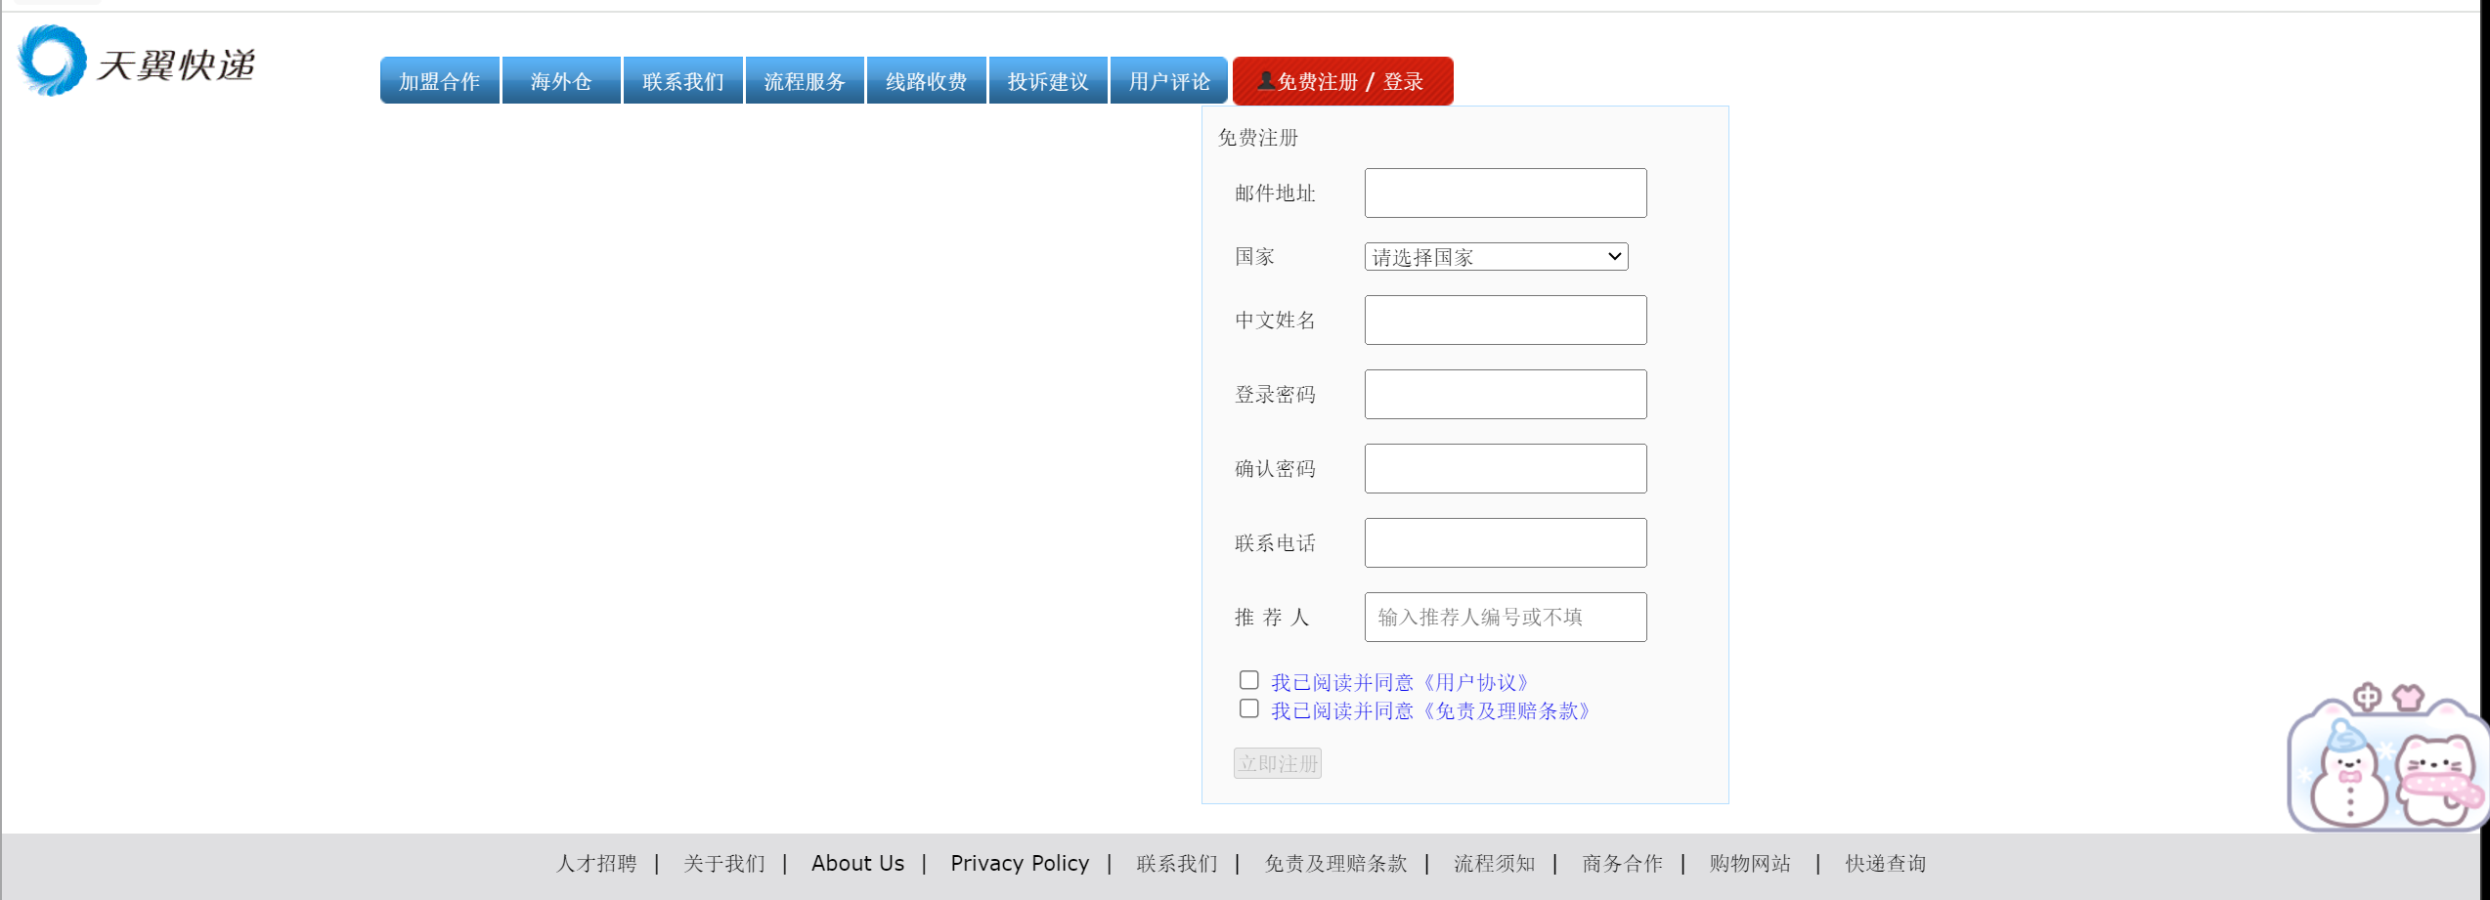Check the 免责及理赔条款 agreement checkbox
The width and height of the screenshot is (2490, 900).
point(1248,707)
